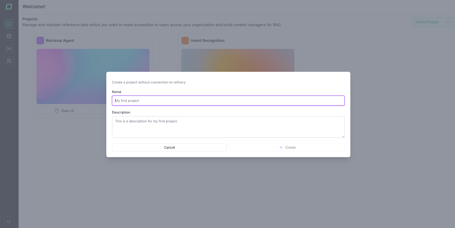The image size is (455, 228).
Task: Click the purple Retrieval Agent project icon
Action: [x=40, y=40]
